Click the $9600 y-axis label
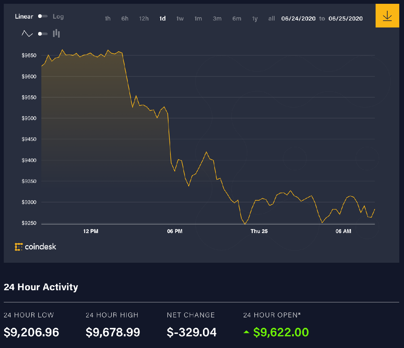Image resolution: width=404 pixels, height=348 pixels. (29, 76)
